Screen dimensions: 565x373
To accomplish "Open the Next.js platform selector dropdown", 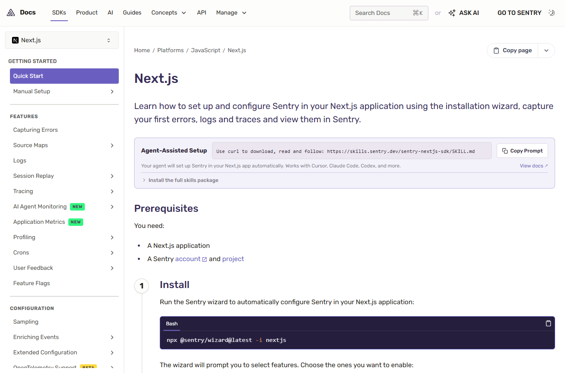I will (x=62, y=40).
